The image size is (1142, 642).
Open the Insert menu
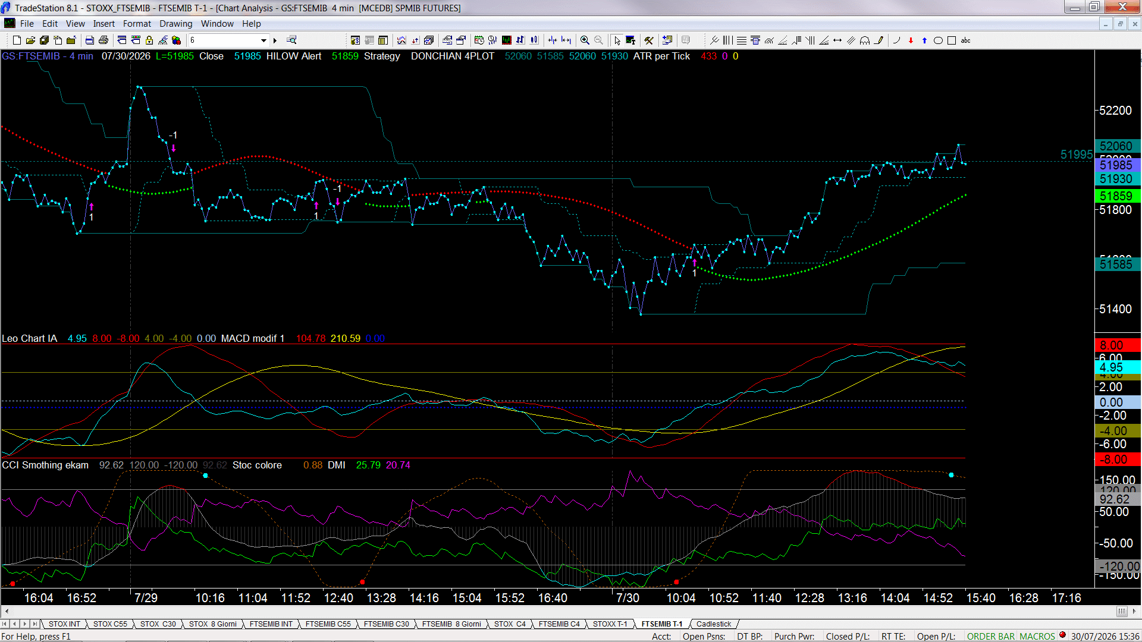click(x=104, y=24)
